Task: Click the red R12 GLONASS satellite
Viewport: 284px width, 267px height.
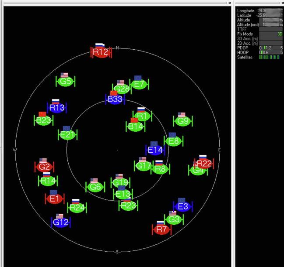Action: click(x=100, y=52)
